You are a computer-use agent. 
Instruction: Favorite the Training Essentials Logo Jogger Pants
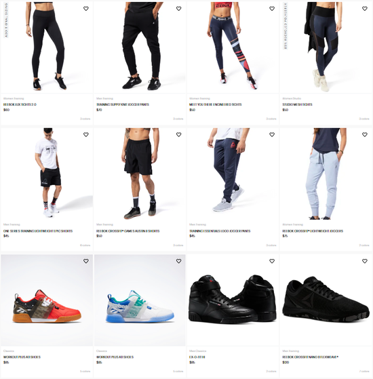pos(272,134)
